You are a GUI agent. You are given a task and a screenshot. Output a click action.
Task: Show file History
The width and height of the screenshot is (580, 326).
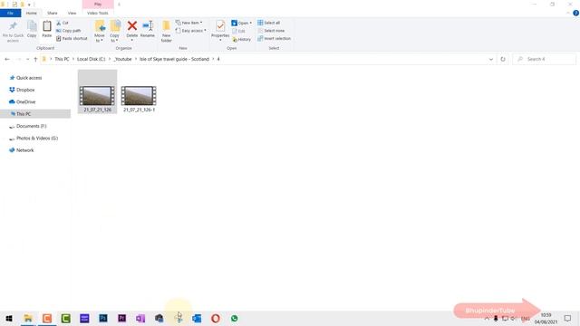pyautogui.click(x=242, y=39)
